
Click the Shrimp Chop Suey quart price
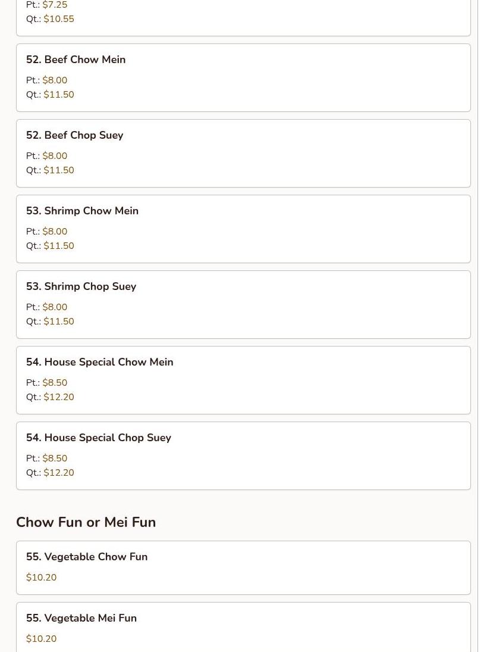coord(58,322)
